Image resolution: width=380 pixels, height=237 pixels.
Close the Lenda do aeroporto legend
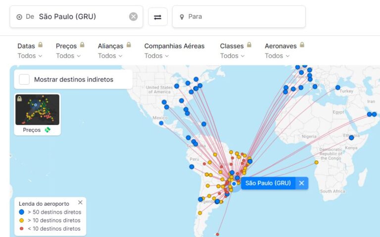[81, 202]
